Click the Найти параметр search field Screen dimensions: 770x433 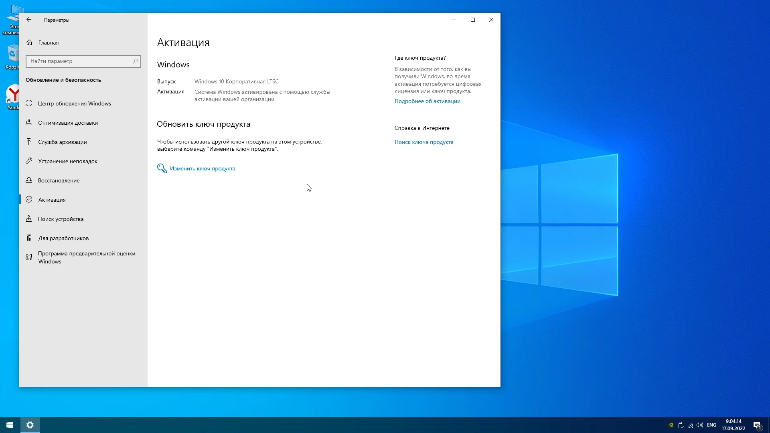(x=80, y=61)
